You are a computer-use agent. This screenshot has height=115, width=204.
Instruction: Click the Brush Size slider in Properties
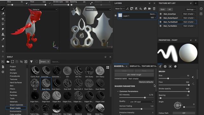tap(174, 79)
